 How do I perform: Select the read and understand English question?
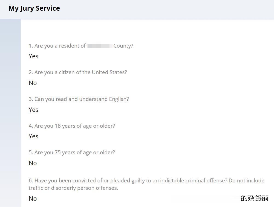79,99
